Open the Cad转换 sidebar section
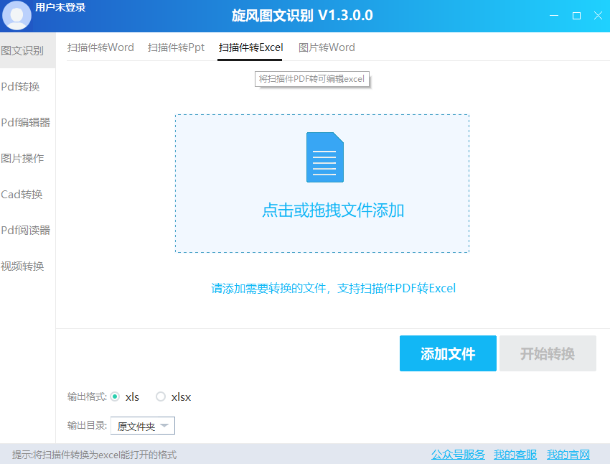The height and width of the screenshot is (464, 610). tap(27, 194)
